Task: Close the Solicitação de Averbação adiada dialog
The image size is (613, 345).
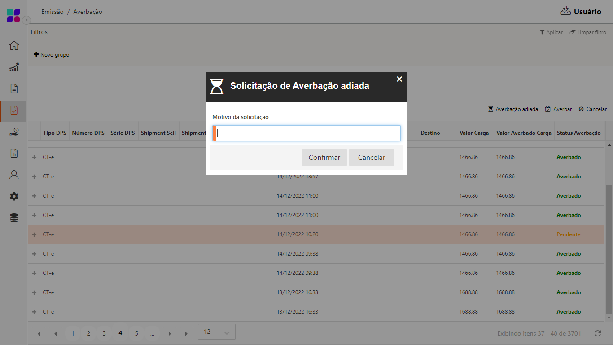Action: tap(399, 79)
